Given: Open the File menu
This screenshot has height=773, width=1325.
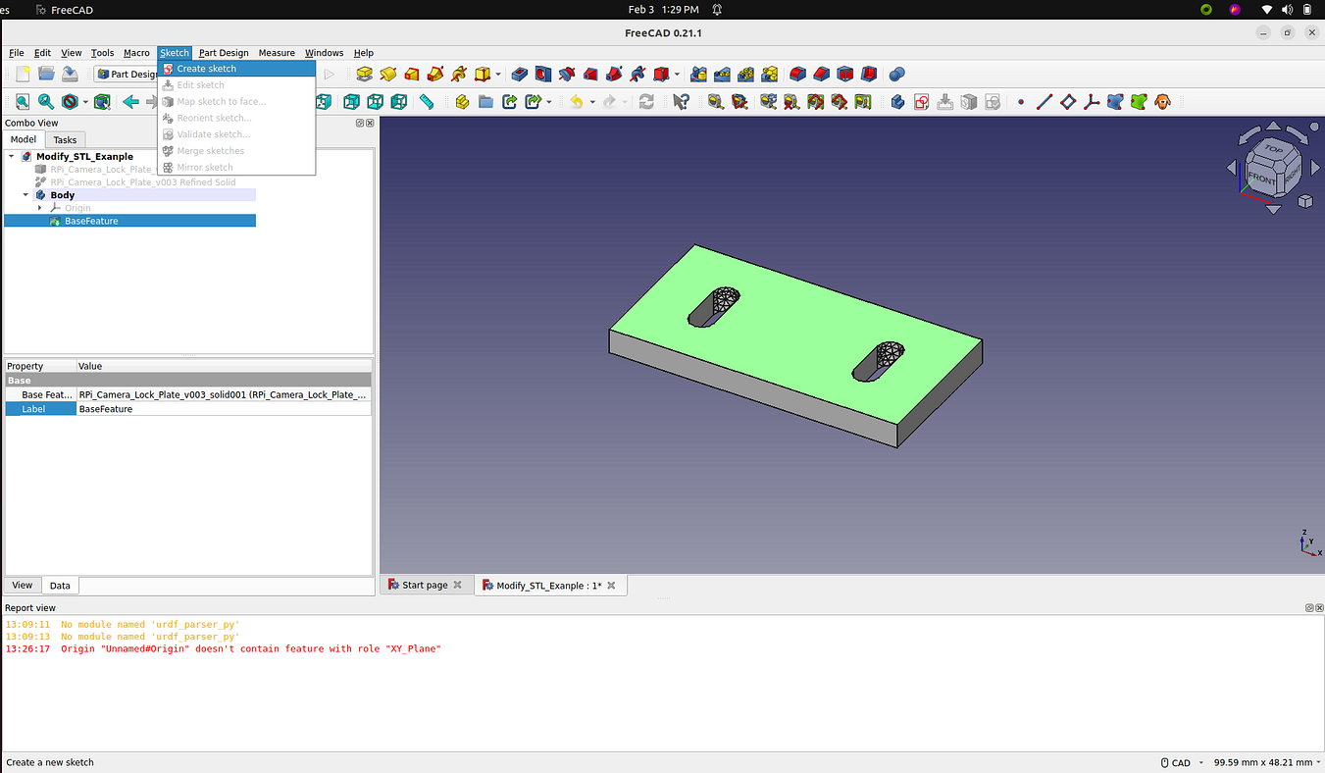Looking at the screenshot, I should click(x=17, y=53).
